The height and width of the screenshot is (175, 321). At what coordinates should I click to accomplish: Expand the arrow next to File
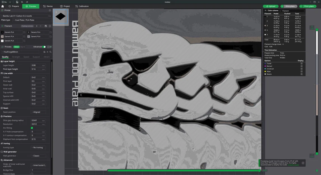click(x=10, y=2)
